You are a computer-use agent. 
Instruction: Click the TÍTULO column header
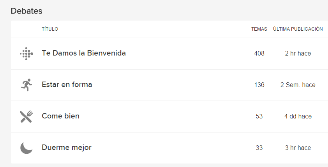pos(50,29)
